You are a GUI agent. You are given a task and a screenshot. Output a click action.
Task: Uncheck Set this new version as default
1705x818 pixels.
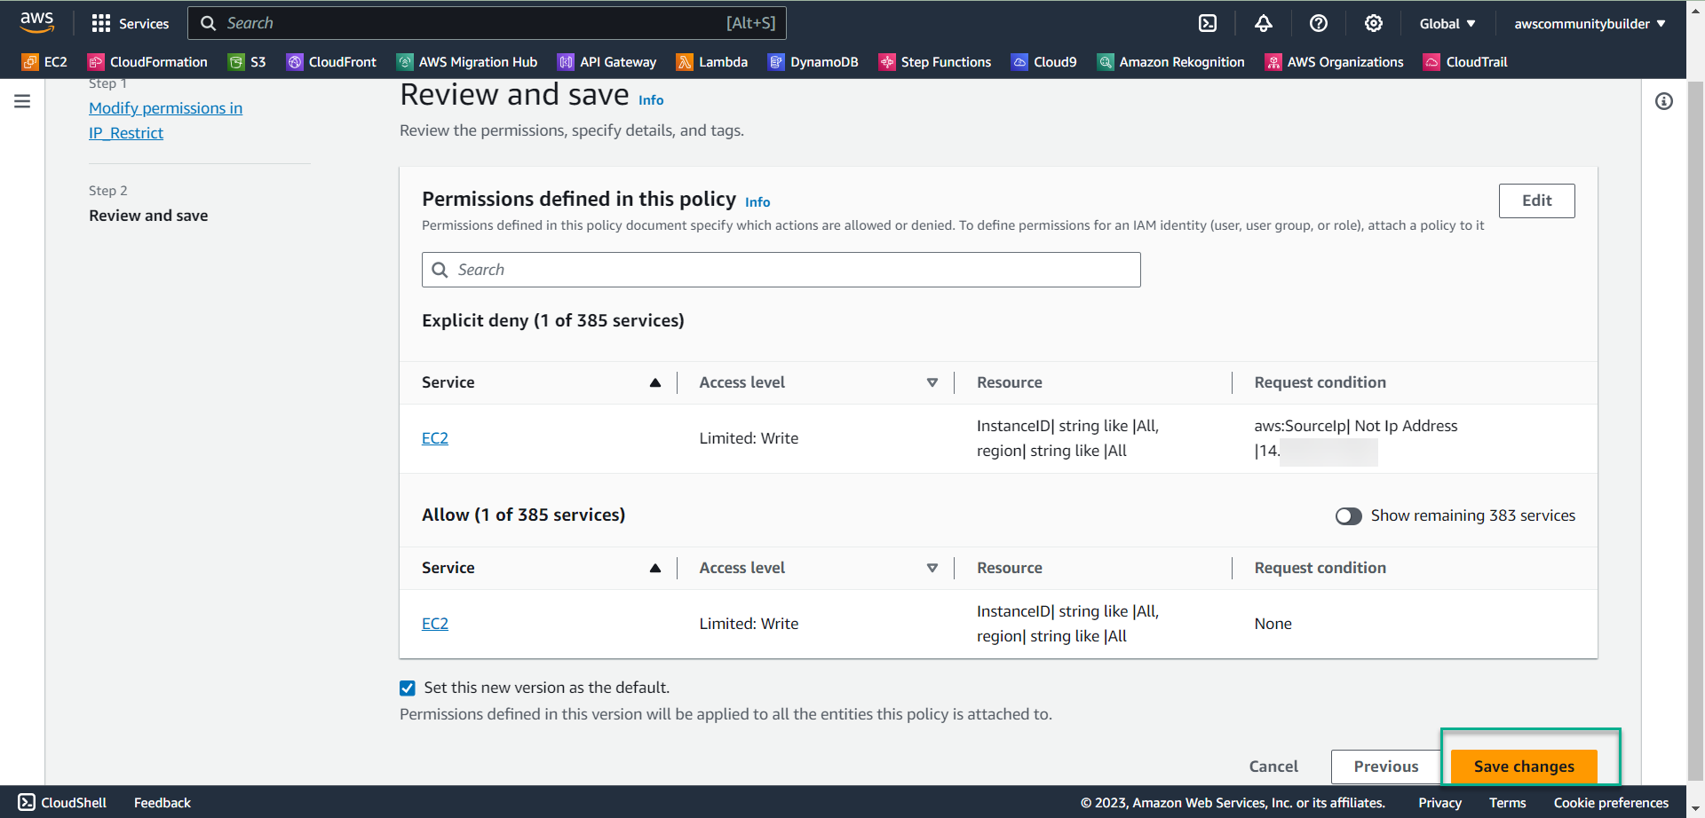pyautogui.click(x=408, y=688)
